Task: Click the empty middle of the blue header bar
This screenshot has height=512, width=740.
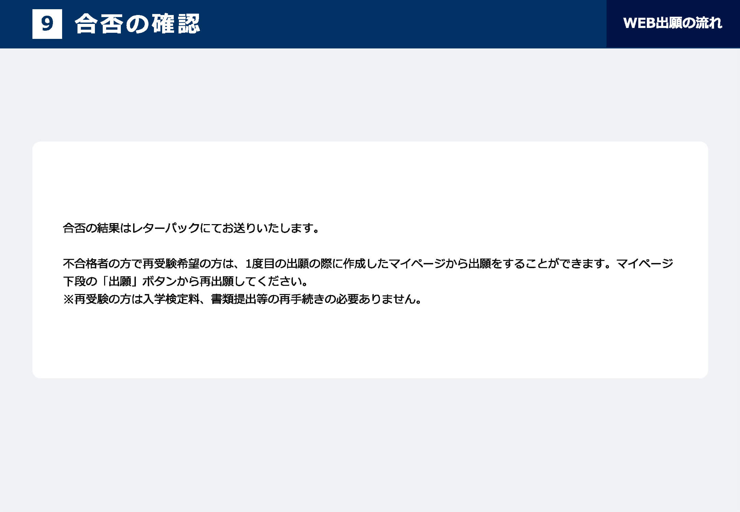Action: (403, 24)
